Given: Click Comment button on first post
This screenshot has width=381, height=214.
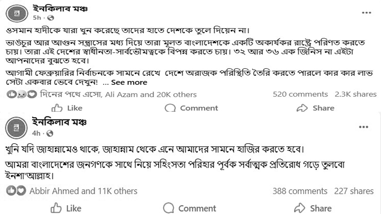Looking at the screenshot, I should [191, 108].
